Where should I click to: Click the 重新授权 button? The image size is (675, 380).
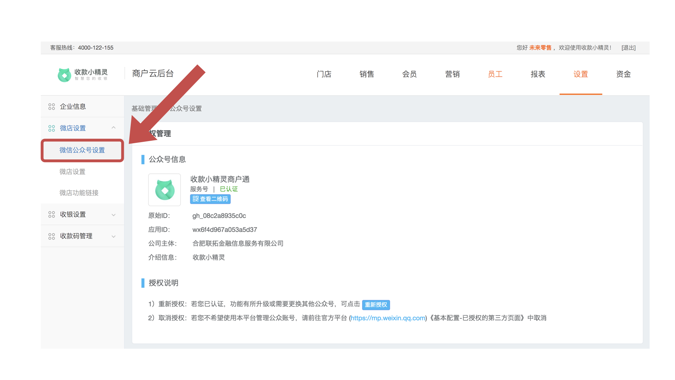pyautogui.click(x=376, y=305)
